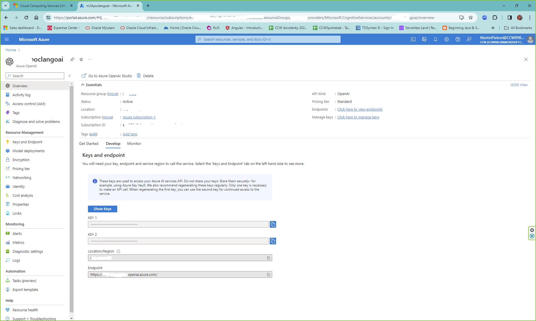Click here to view endpoints link

click(360, 110)
